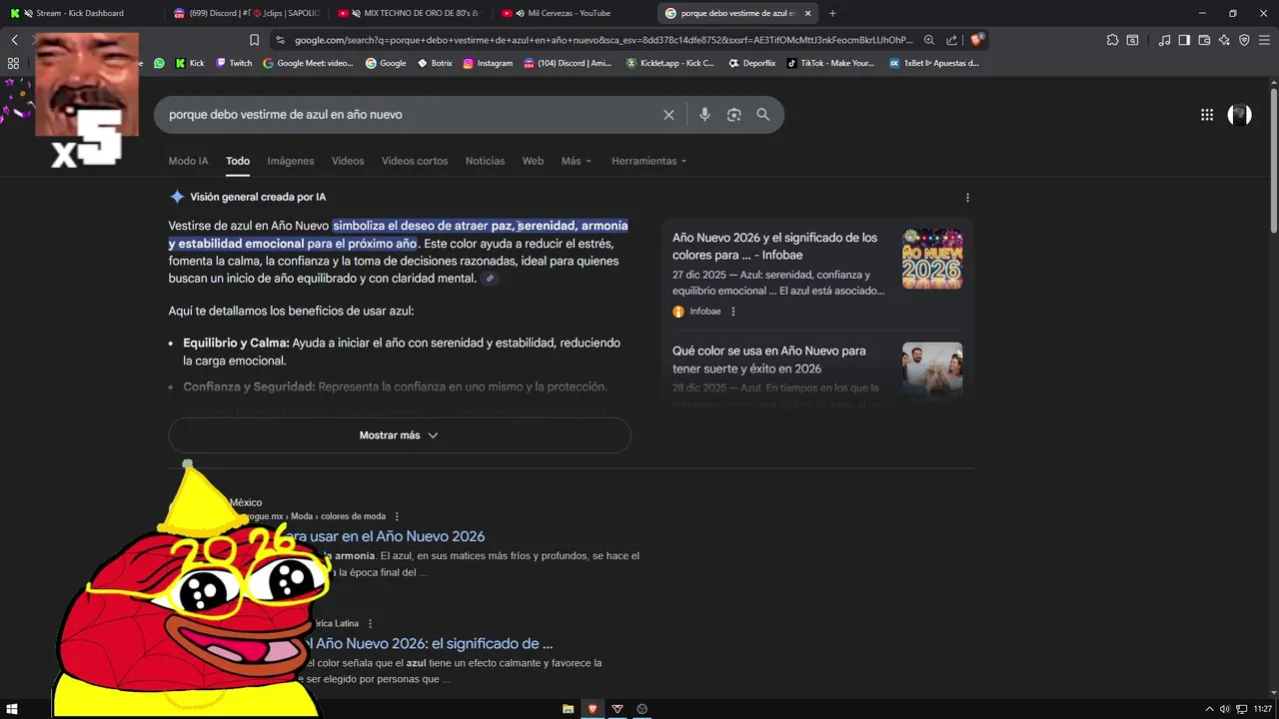Select the Videos cortos search tab
Screen dimensions: 1279x719
pyautogui.click(x=415, y=161)
